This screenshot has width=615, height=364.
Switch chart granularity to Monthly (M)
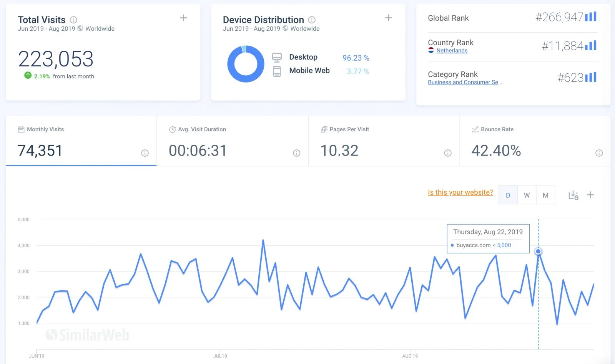pyautogui.click(x=545, y=195)
